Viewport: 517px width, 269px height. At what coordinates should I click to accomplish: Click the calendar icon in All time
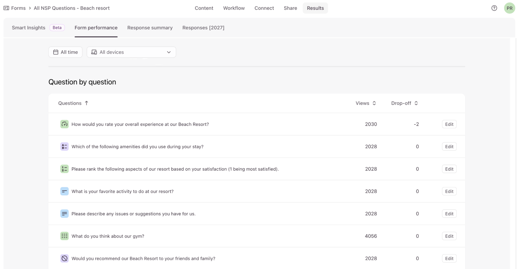pos(56,52)
